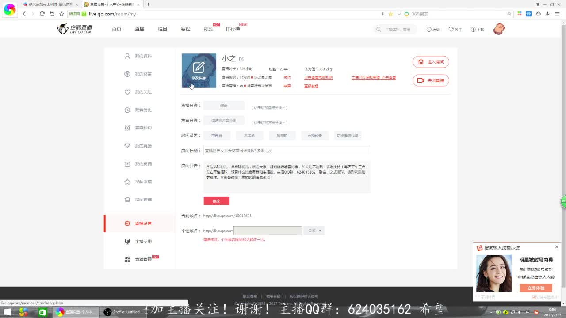Open the 直播分类 category selector showing 综合
566x318 pixels.
tap(224, 106)
